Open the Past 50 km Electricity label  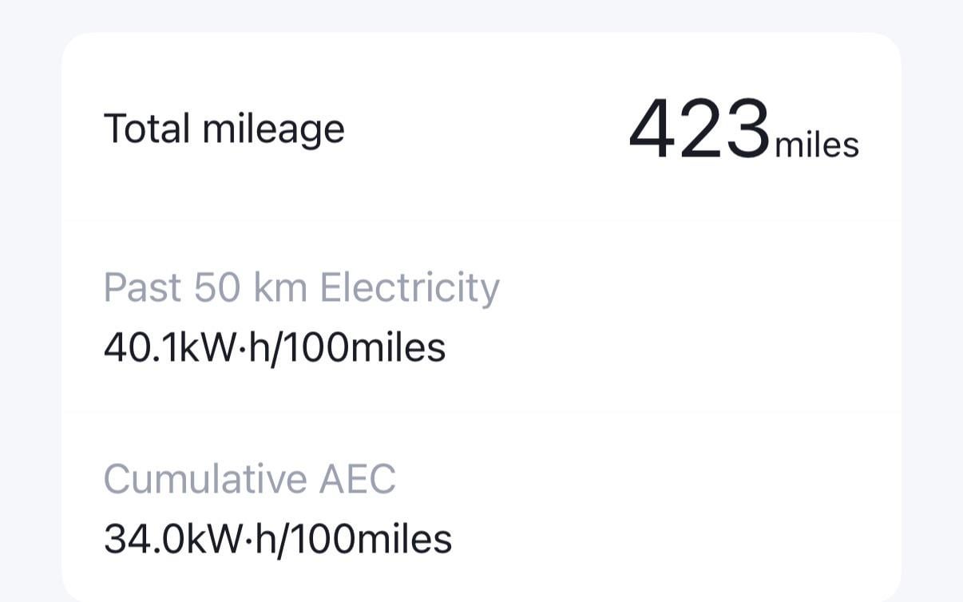pyautogui.click(x=301, y=287)
